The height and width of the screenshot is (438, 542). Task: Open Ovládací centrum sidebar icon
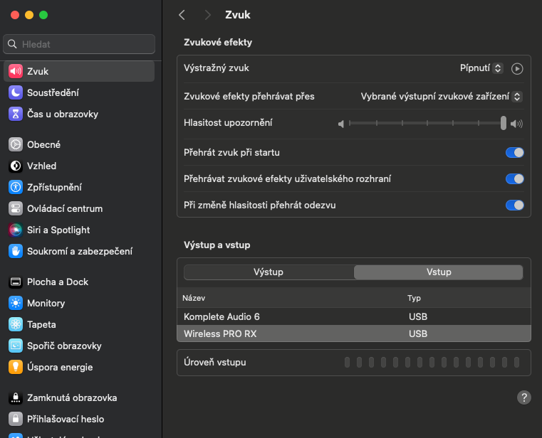pos(16,208)
